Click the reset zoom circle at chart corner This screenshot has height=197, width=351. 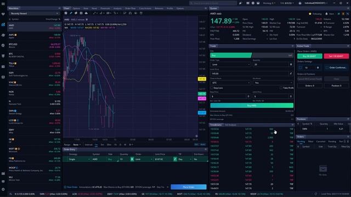[x=196, y=136]
